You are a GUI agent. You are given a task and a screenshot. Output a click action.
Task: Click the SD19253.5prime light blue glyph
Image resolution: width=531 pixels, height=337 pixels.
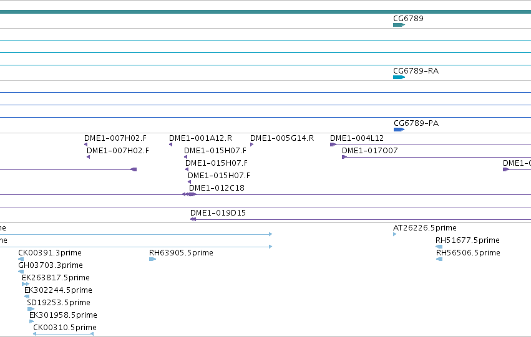[31, 309]
